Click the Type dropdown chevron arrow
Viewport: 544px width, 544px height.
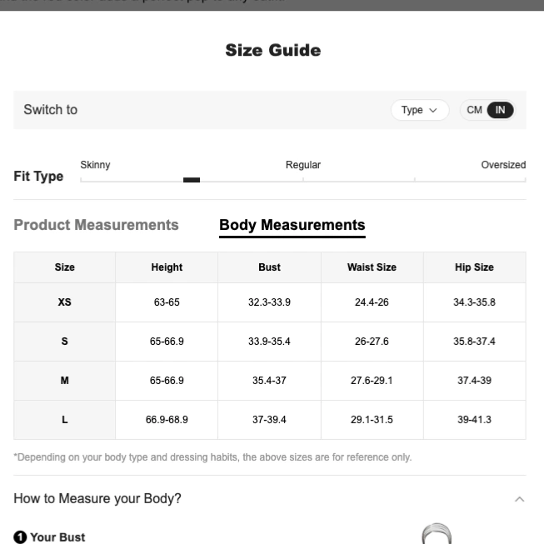pyautogui.click(x=433, y=110)
